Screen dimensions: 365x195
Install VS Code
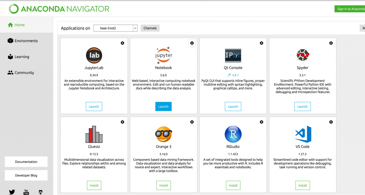point(303,185)
